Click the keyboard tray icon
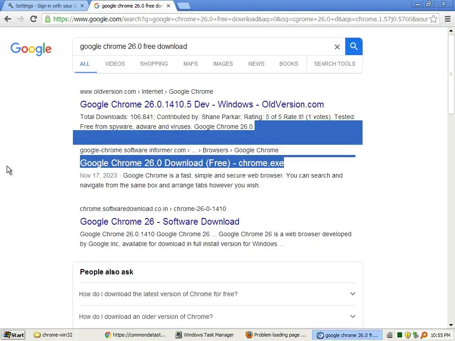 click(390, 335)
